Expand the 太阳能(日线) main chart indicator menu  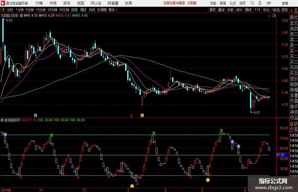pyautogui.click(x=21, y=15)
